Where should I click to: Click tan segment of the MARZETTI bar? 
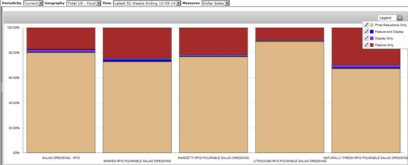click(x=213, y=105)
